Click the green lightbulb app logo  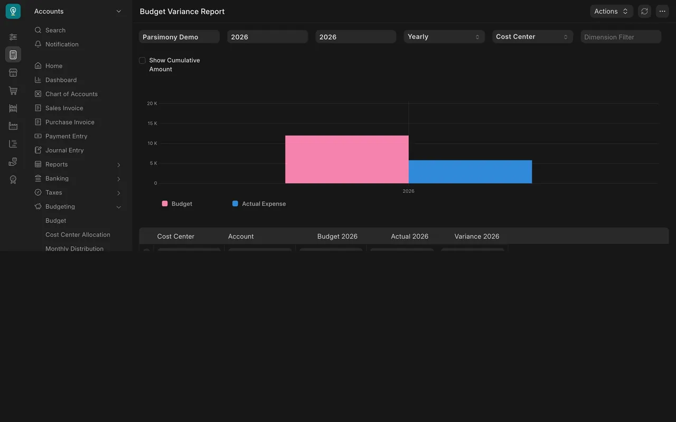click(x=13, y=11)
